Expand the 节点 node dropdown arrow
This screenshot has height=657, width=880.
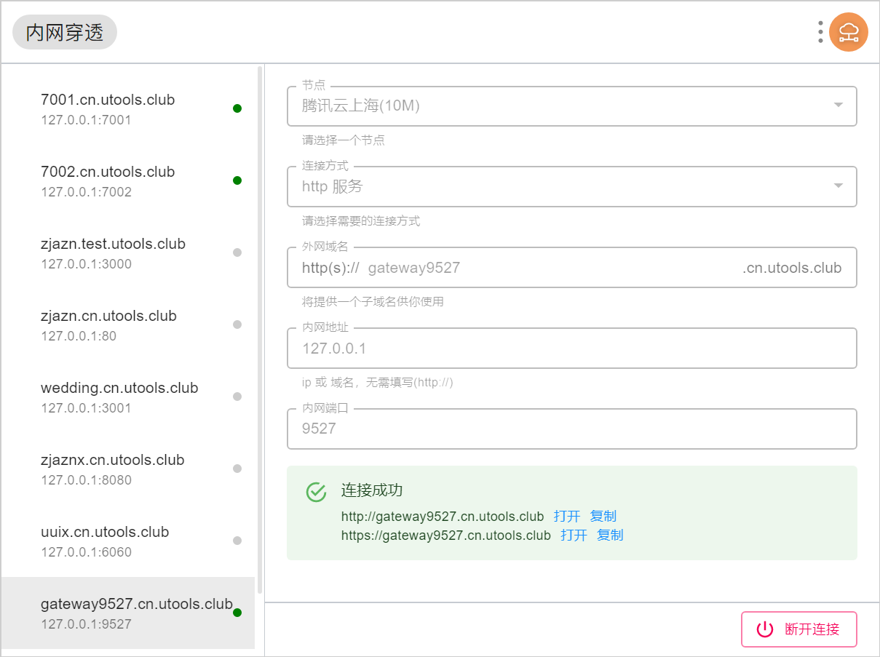coord(838,105)
